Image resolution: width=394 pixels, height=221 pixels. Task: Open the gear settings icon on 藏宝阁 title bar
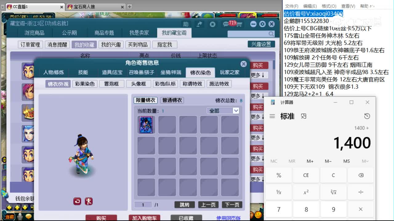[x=262, y=24]
